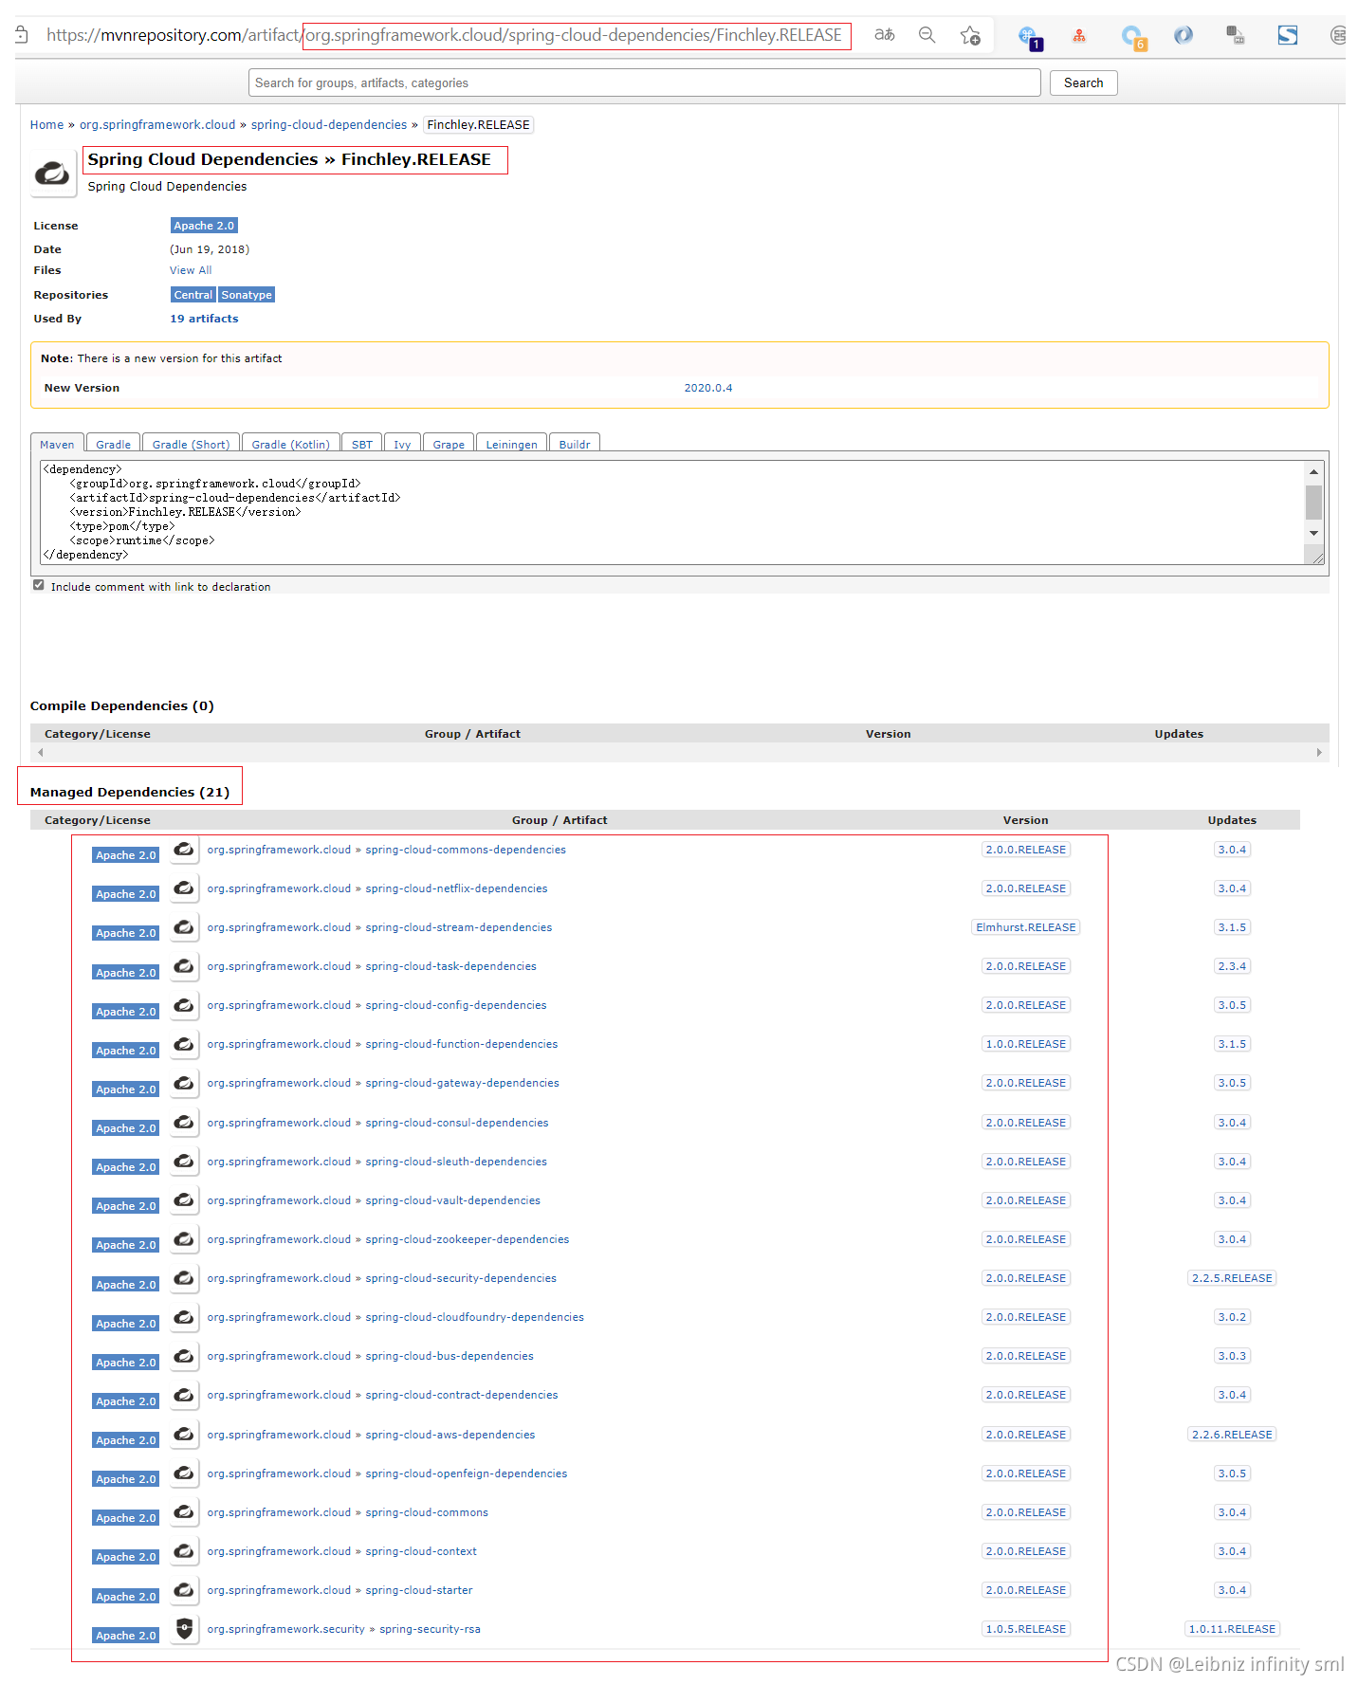Click update 1.0.11.RELEASE for spring-security-rsa

click(x=1232, y=1629)
